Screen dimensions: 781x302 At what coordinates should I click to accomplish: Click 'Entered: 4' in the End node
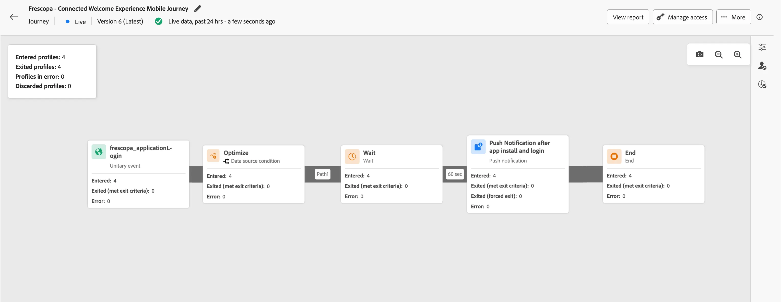click(619, 176)
